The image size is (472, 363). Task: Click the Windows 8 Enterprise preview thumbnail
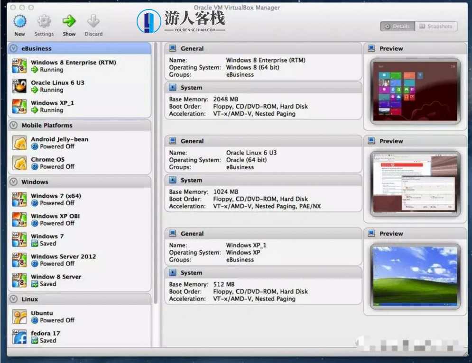point(415,91)
